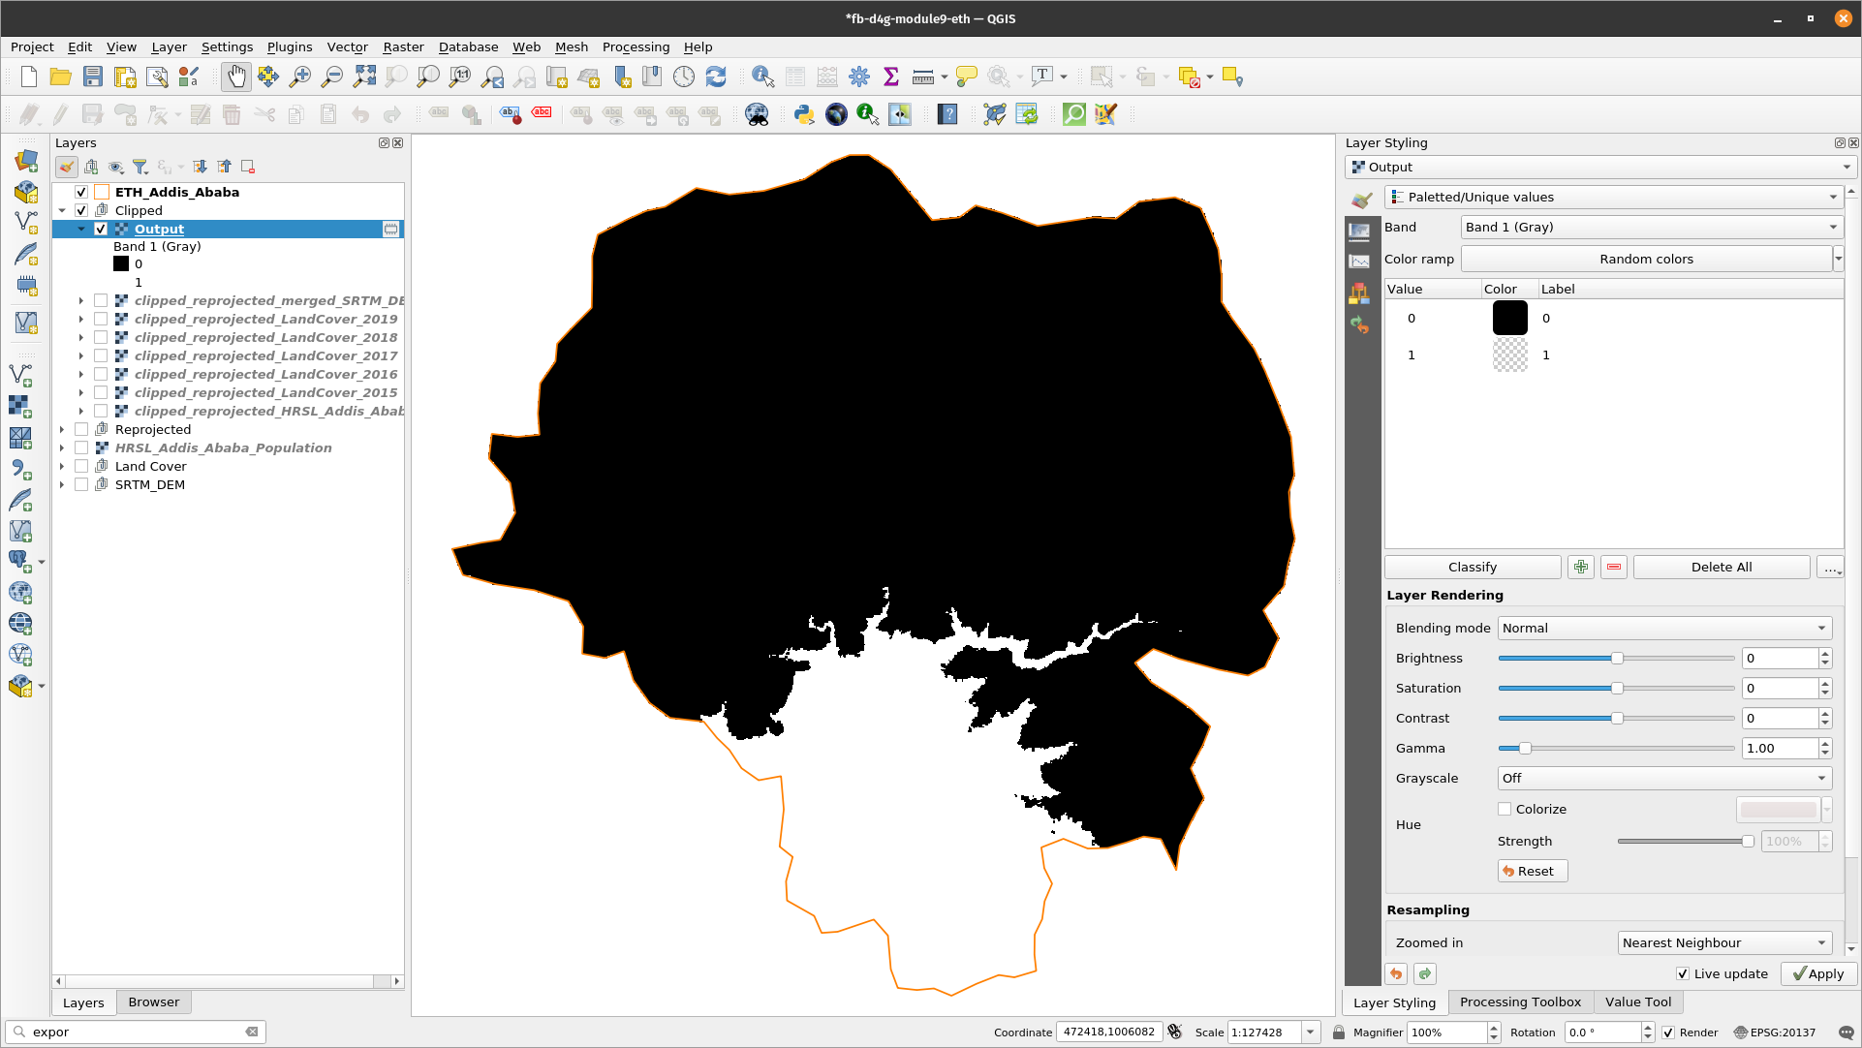1862x1048 pixels.
Task: Enable clipped_reprojected_LandCover_2015 layer
Action: click(101, 393)
